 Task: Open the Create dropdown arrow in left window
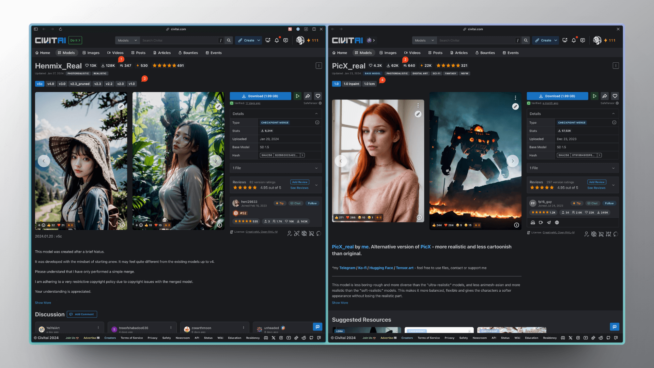(259, 40)
